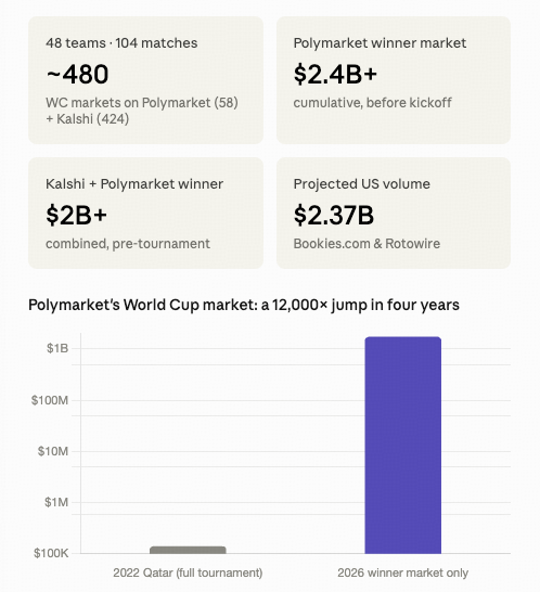Click the $2.4B+ cumulative figure
This screenshot has height=592, width=540.
coord(335,74)
